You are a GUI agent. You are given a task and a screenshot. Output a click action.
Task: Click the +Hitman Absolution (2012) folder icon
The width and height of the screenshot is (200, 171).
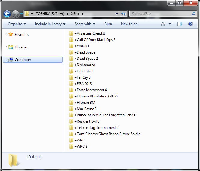[71, 96]
